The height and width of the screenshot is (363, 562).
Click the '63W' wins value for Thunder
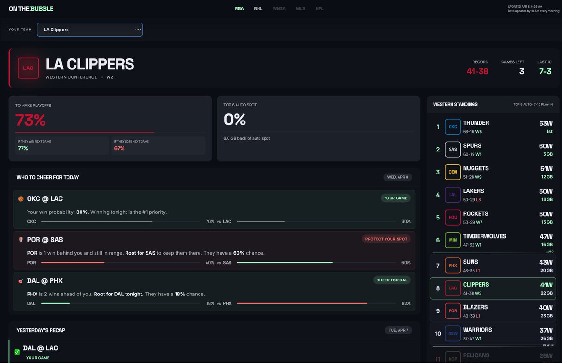click(546, 123)
